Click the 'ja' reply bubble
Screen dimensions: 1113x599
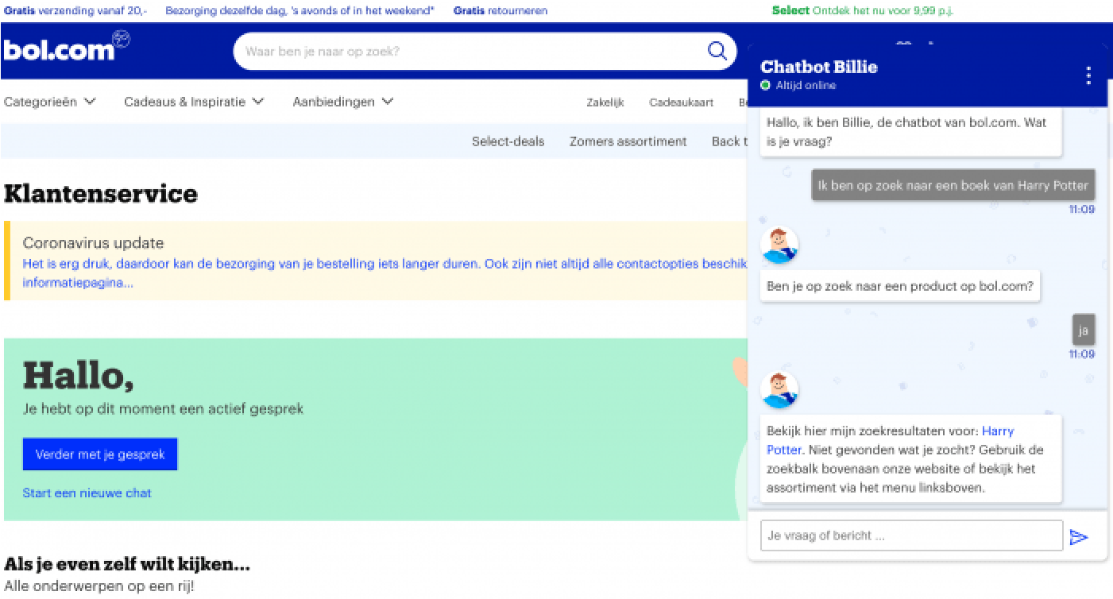point(1084,330)
